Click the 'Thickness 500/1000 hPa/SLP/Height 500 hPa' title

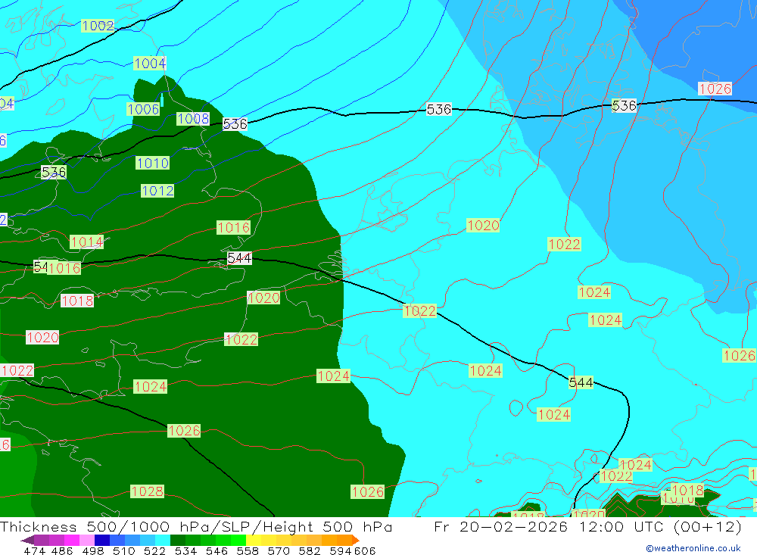click(196, 526)
